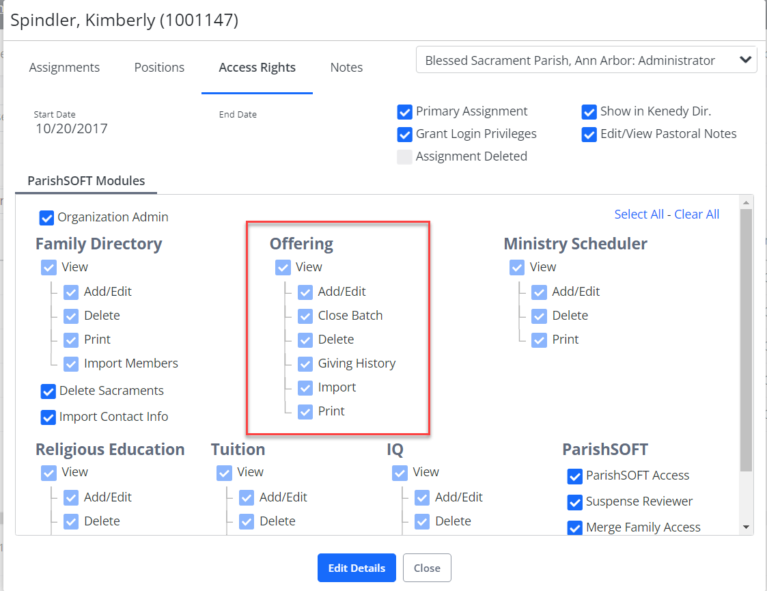Toggle Religious Education Add/Edit checkbox
The width and height of the screenshot is (767, 591).
point(71,497)
